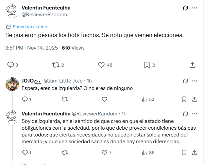Viewport: 204px width, 165px height.
Task: Click Grok icon on main post header
Action: [186, 8]
